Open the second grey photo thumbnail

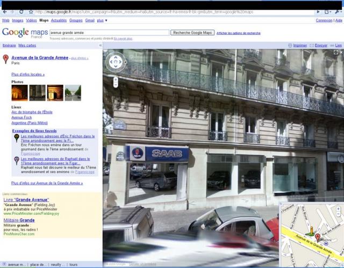37,93
